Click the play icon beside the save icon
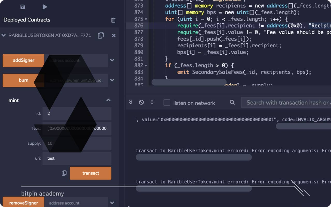Viewport: 331px width, 207px height. (45, 7)
